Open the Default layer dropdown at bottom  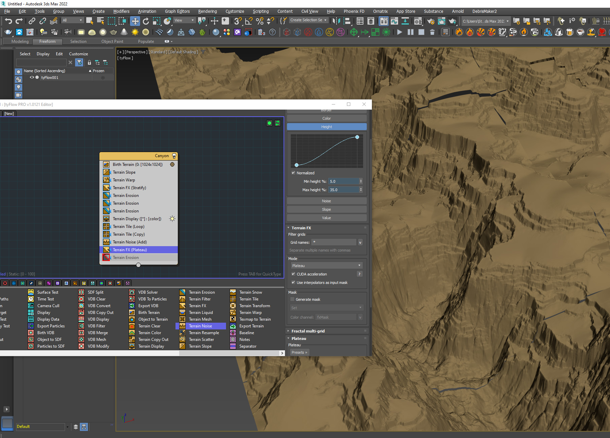(67, 427)
